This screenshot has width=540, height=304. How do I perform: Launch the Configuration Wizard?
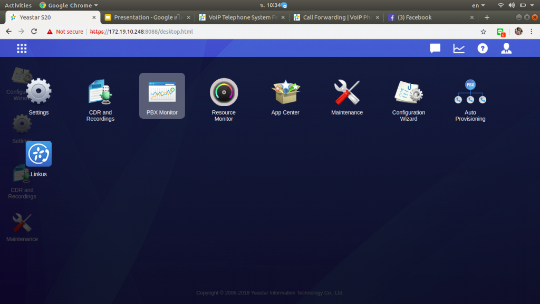coord(409,92)
